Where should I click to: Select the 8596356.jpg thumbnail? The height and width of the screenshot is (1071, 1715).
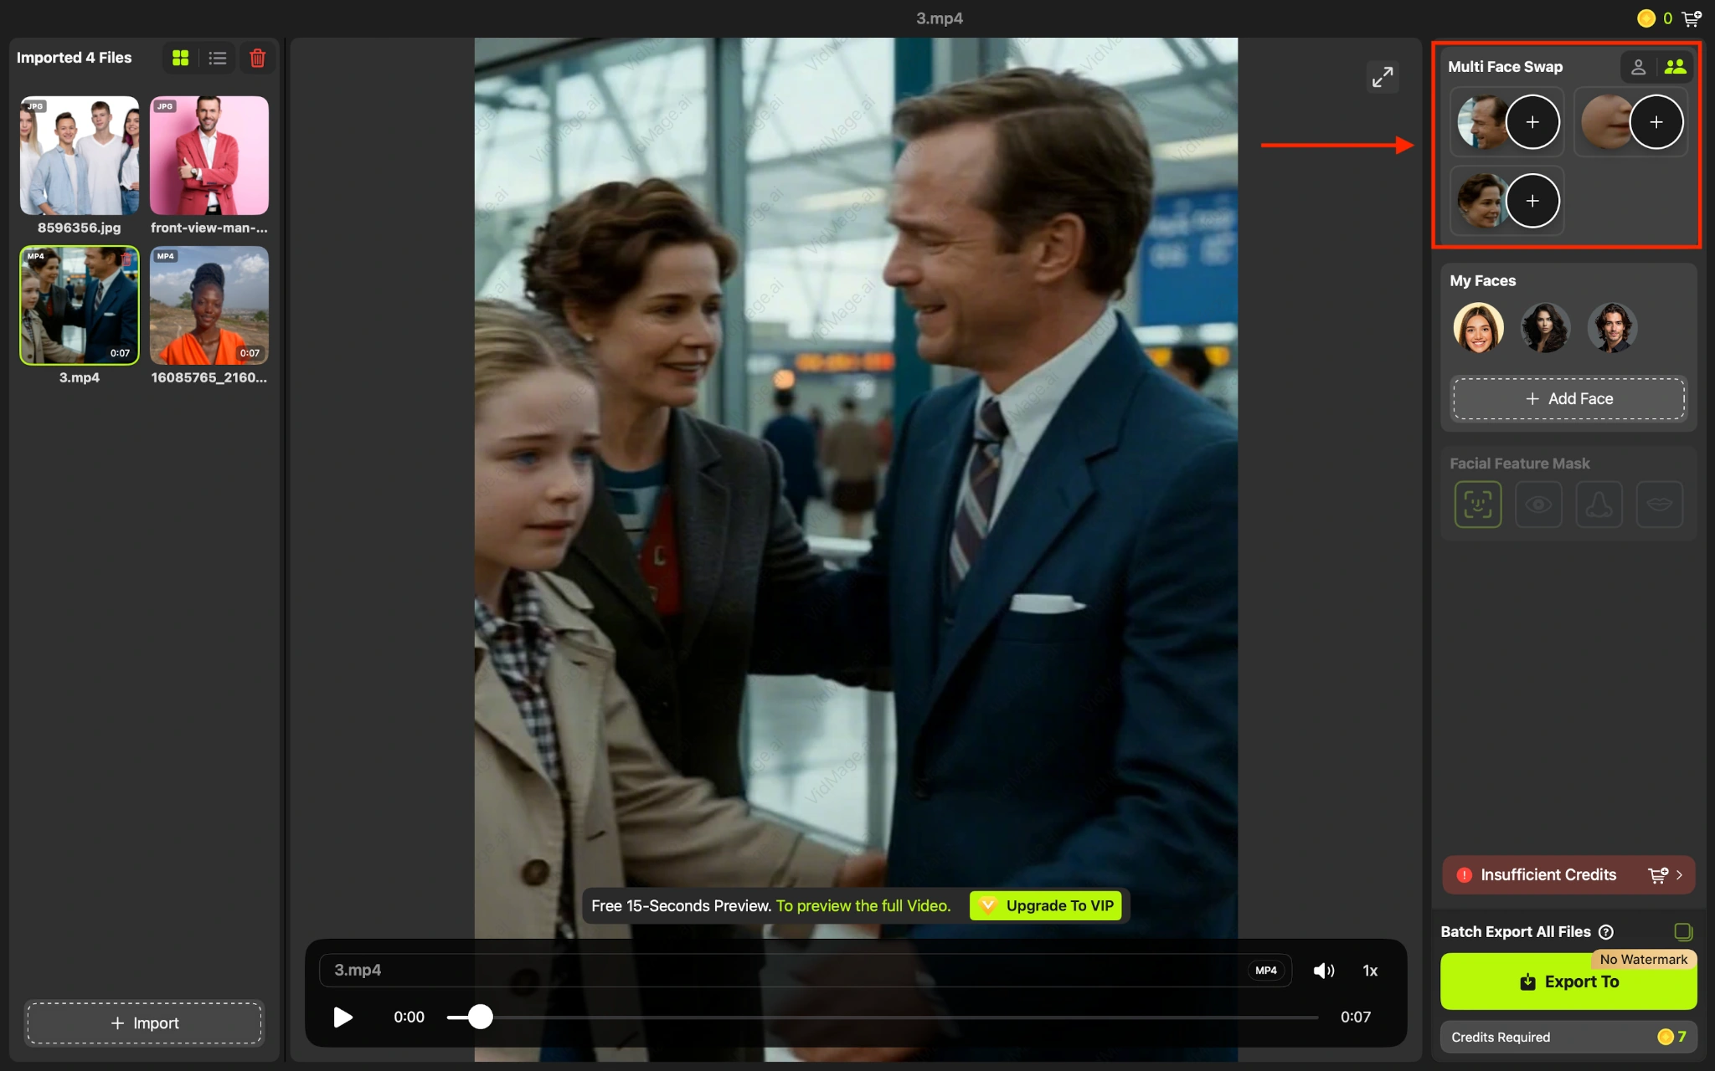[80, 156]
